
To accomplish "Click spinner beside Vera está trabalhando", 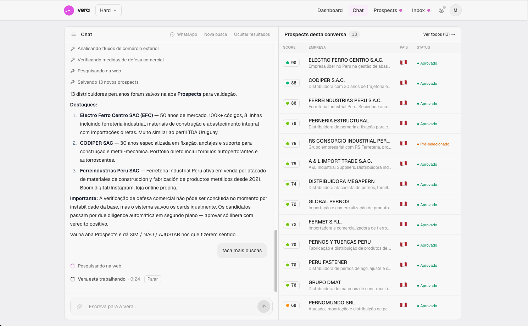I will coord(73,279).
